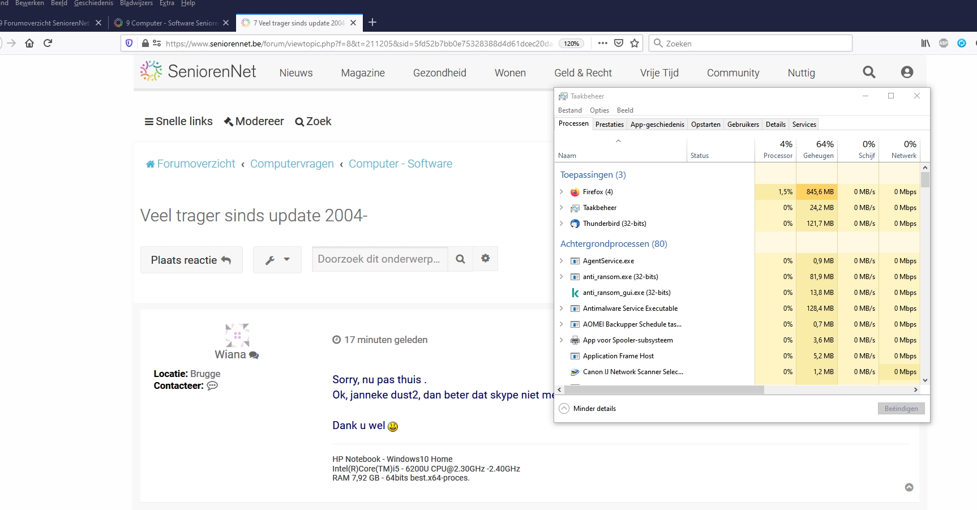The width and height of the screenshot is (977, 510).
Task: Bookmark this page with star icon
Action: (635, 43)
